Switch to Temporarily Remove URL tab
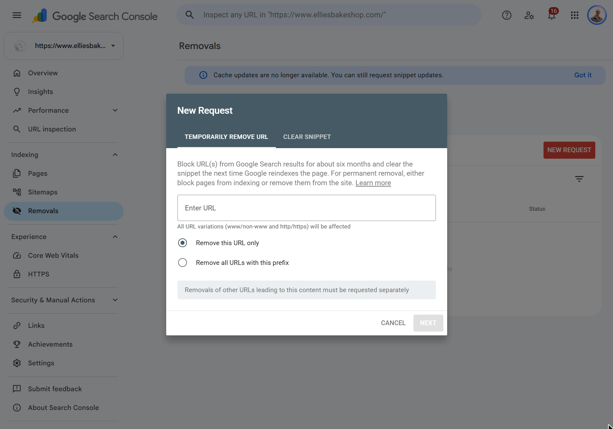 tap(226, 137)
